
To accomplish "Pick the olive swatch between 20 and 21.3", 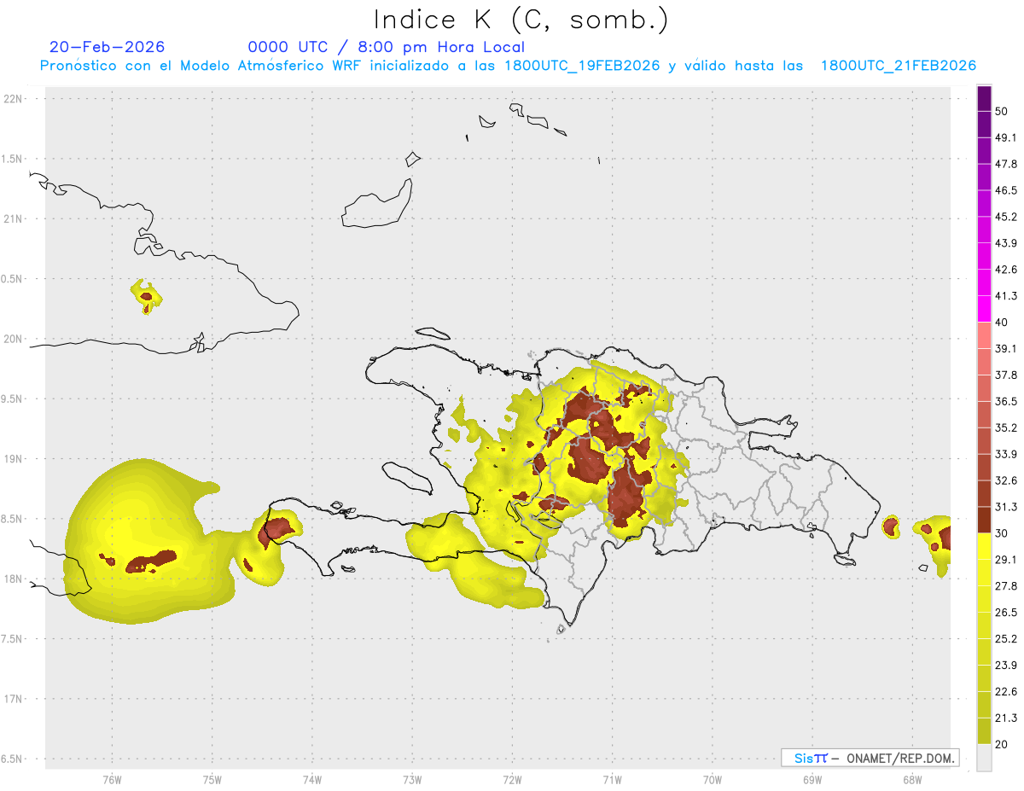I will 985,731.
